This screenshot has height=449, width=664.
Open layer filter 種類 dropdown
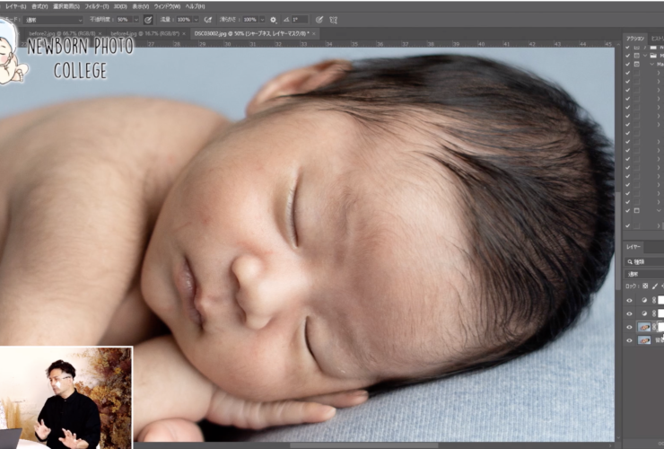pyautogui.click(x=644, y=262)
